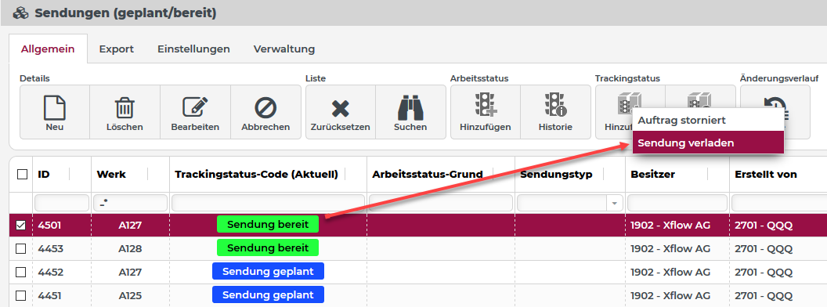Screen dimensions: 827x307
Task: Tick checkbox for shipment 4452
Action: click(x=20, y=272)
